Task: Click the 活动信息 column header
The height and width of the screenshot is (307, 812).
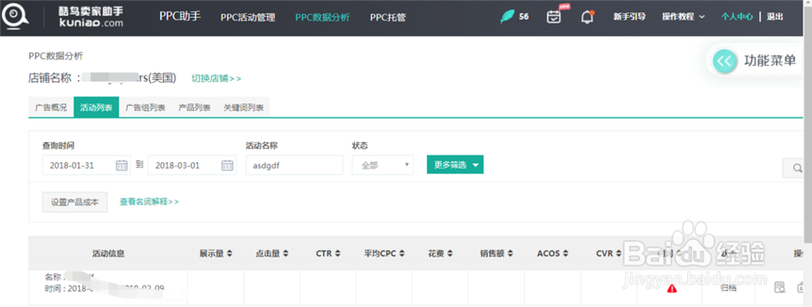Action: click(x=108, y=253)
